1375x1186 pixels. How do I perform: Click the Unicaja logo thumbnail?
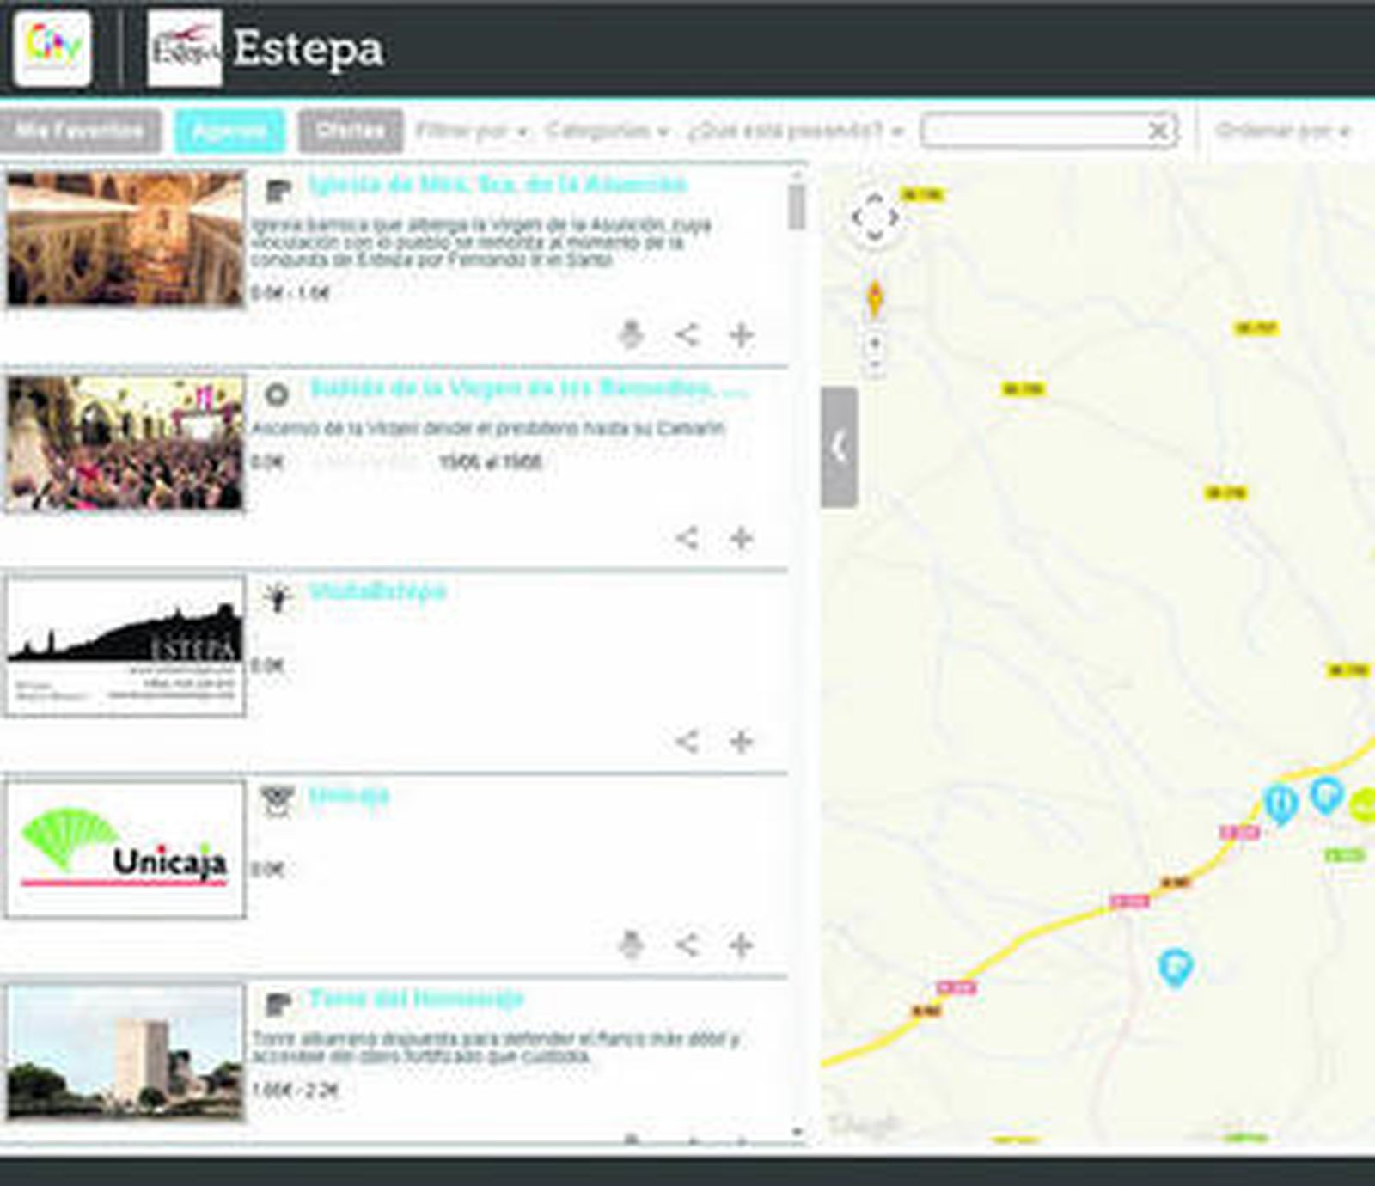125,849
